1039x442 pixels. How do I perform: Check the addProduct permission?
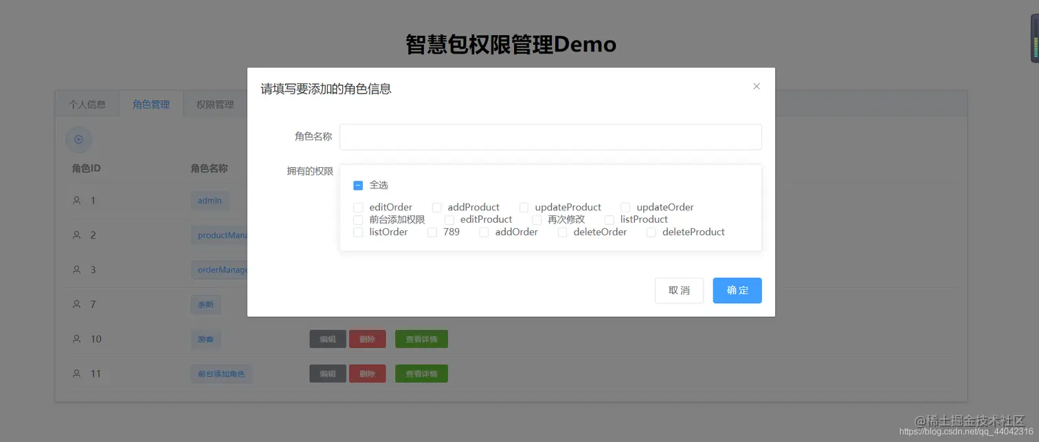click(436, 208)
